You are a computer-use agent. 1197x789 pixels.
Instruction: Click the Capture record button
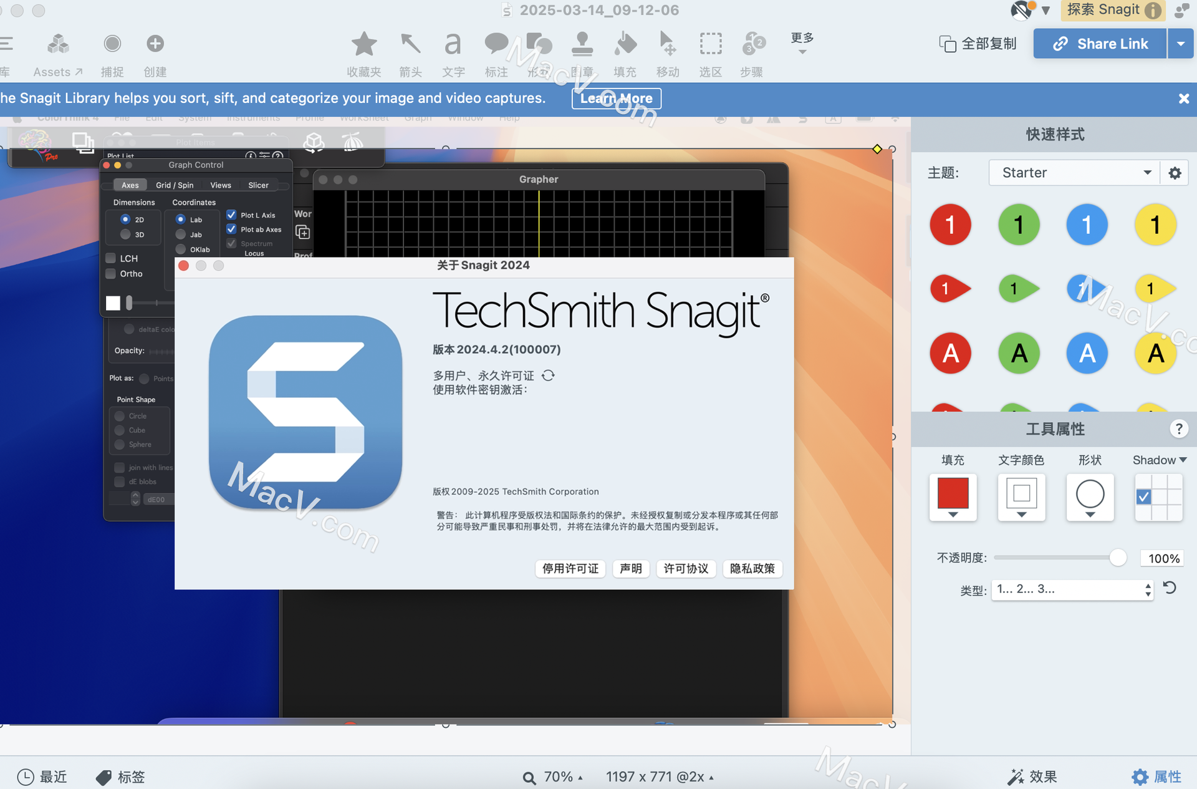(112, 44)
